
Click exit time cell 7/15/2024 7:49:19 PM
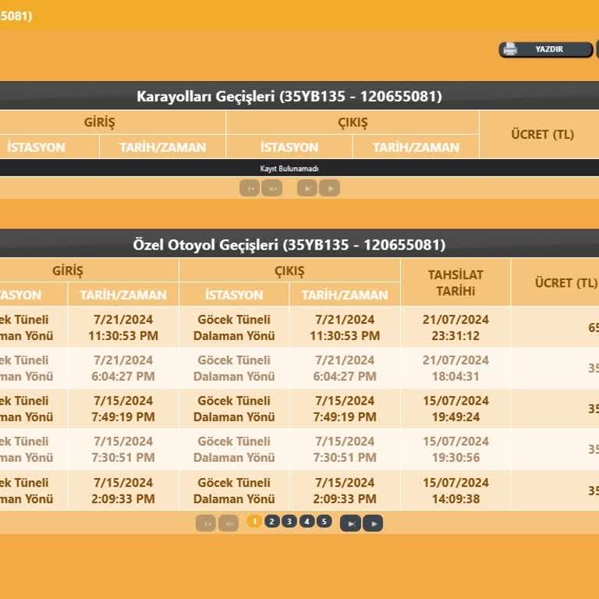click(x=345, y=409)
